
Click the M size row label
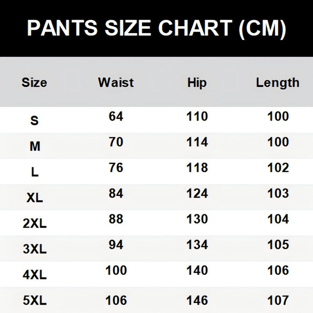click(34, 146)
